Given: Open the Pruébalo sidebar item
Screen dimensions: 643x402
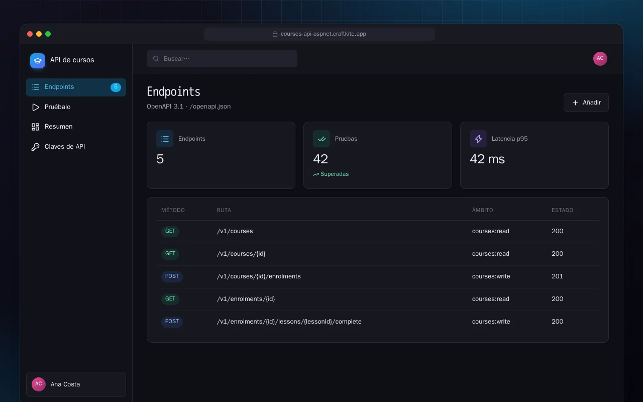Looking at the screenshot, I should [76, 107].
